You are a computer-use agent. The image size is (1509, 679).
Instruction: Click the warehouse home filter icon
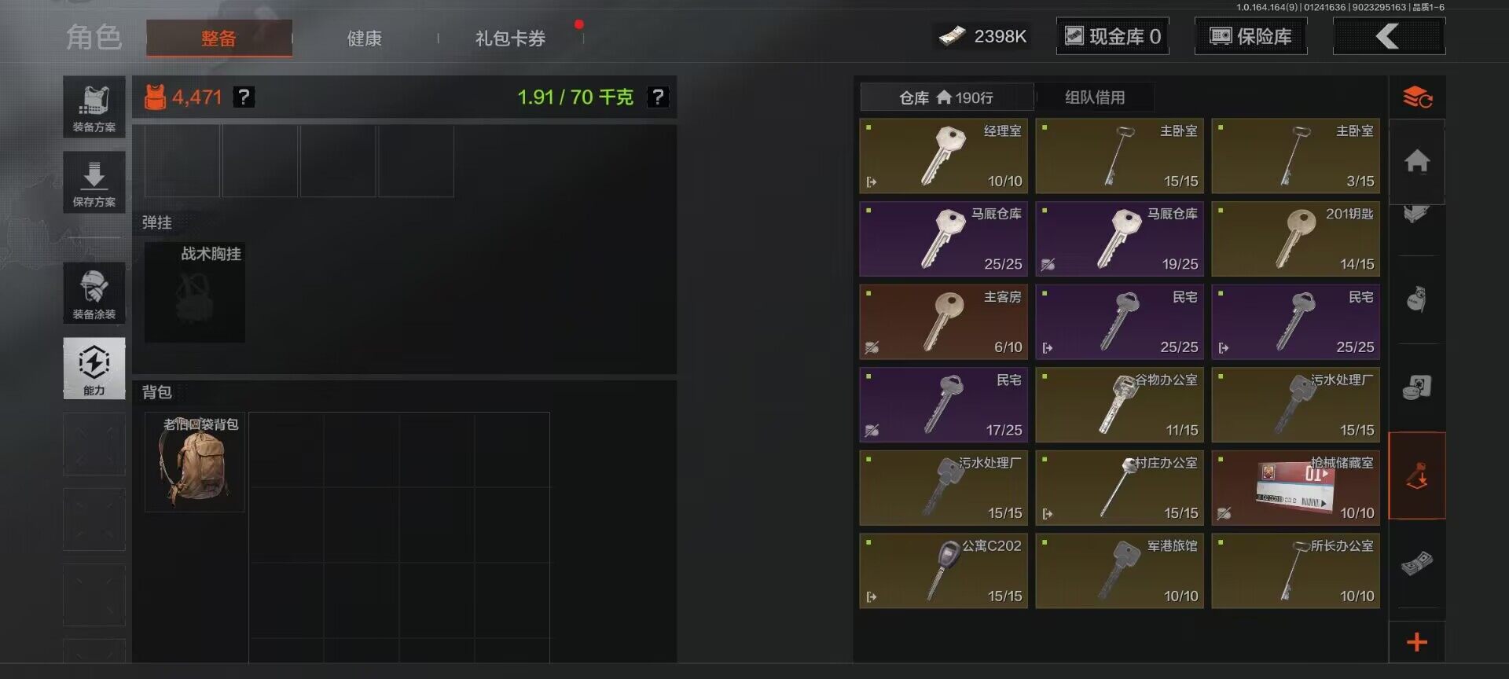1417,161
